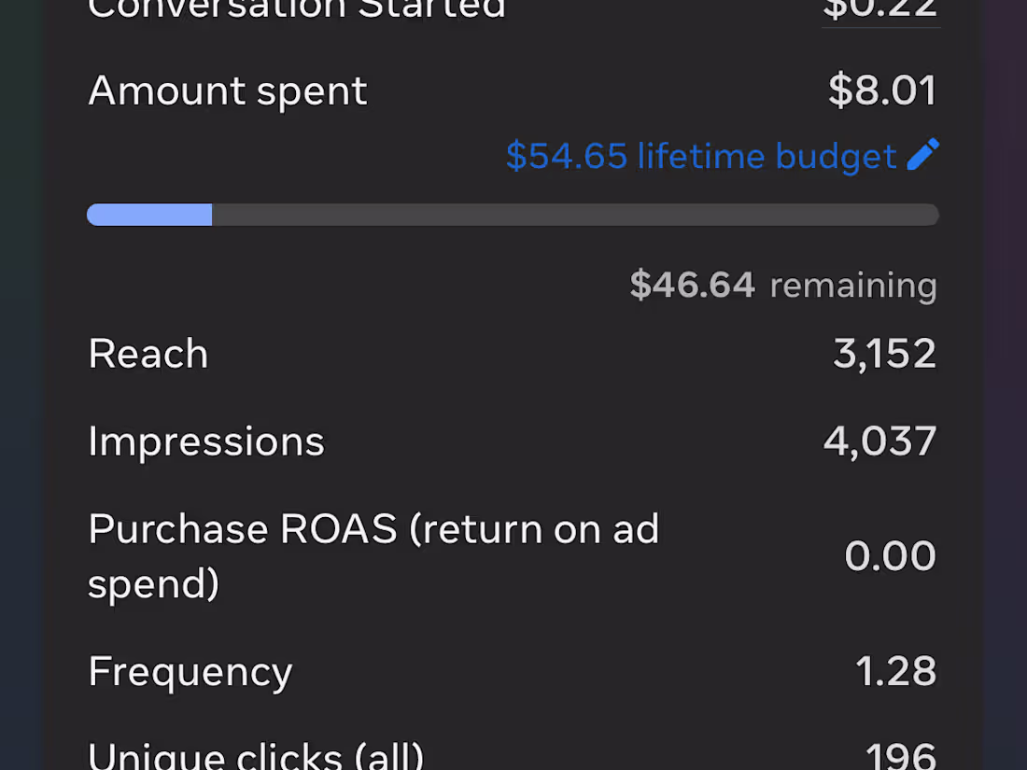
Task: Select the Impressions metric label
Action: click(x=206, y=441)
